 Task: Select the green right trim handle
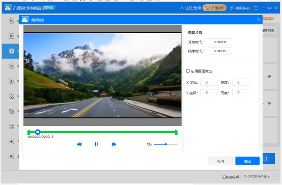(x=176, y=132)
